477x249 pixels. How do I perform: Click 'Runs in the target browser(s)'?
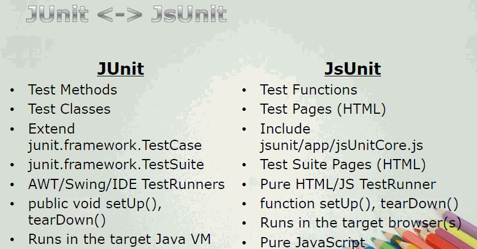[x=361, y=223]
